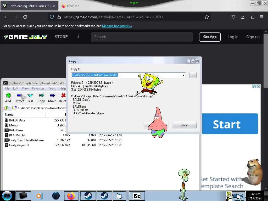Click the tracking protection shield icon
The width and height of the screenshot is (268, 201).
pyautogui.click(x=52, y=17)
